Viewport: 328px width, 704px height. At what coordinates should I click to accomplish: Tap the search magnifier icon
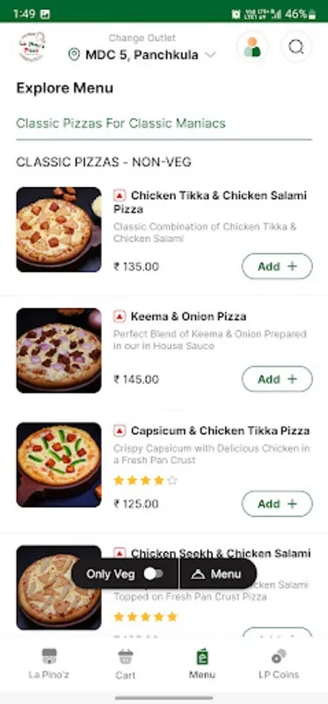point(296,47)
